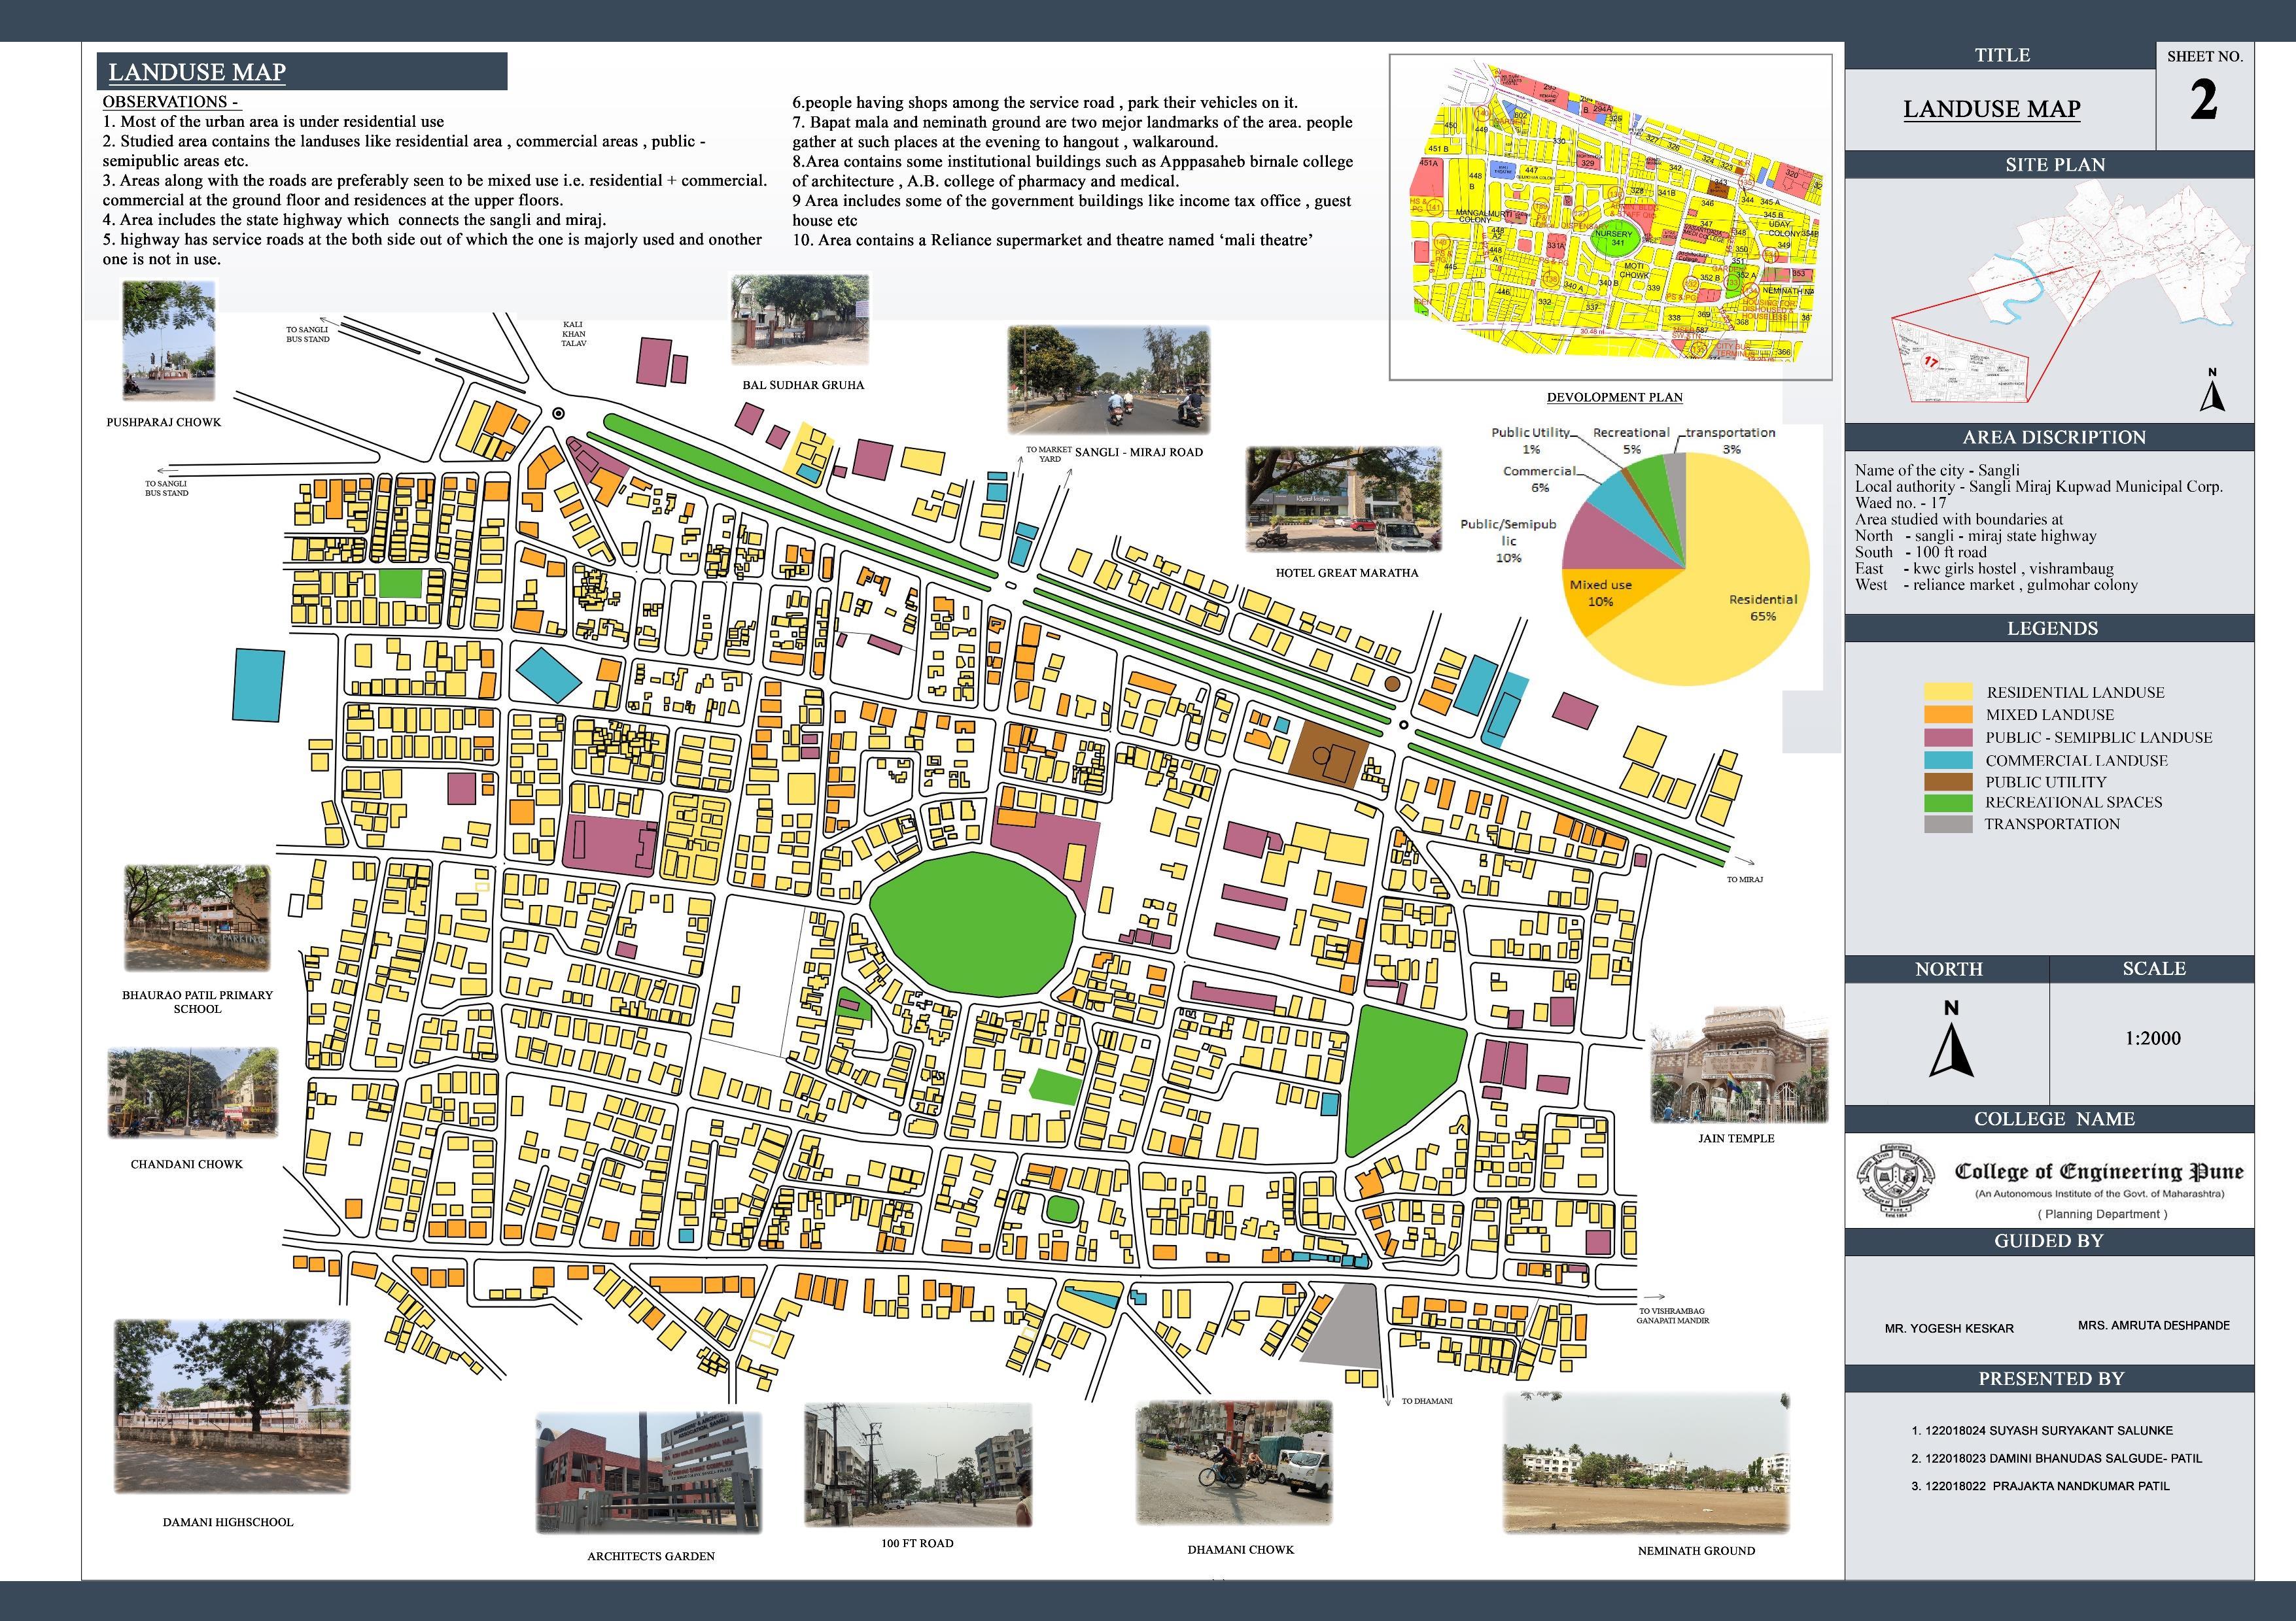Image resolution: width=2296 pixels, height=1621 pixels.
Task: Click the SITE PLAN section header
Action: [x=2054, y=165]
